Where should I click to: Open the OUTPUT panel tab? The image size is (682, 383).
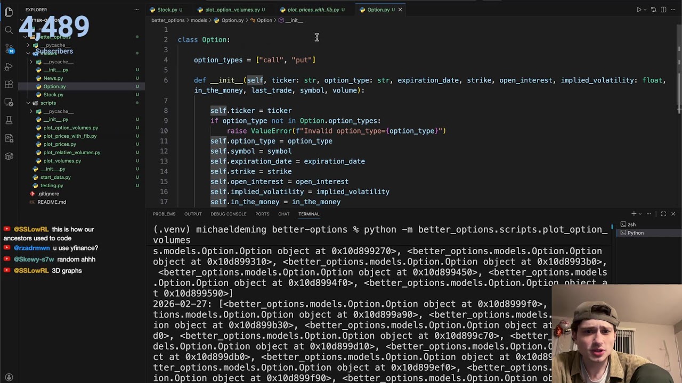coord(193,214)
